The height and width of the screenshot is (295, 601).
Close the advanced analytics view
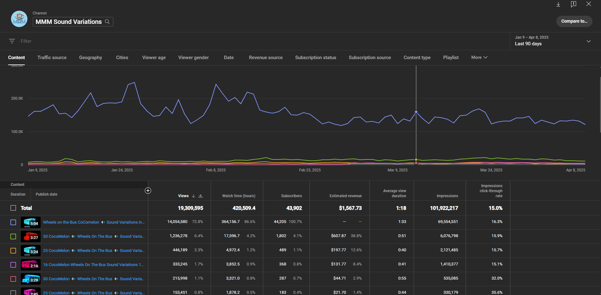pos(589,4)
